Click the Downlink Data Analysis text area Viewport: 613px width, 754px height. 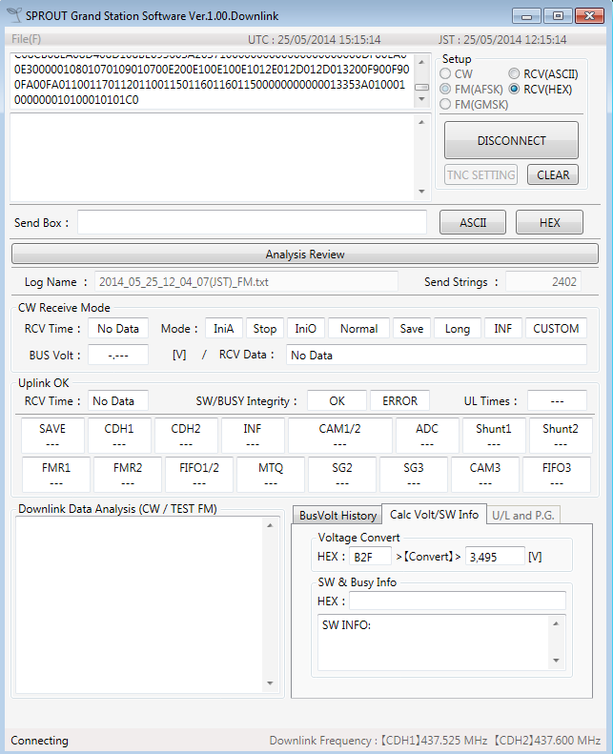pyautogui.click(x=140, y=604)
